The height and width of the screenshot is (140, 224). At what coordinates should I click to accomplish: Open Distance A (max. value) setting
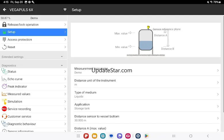[x=146, y=128]
